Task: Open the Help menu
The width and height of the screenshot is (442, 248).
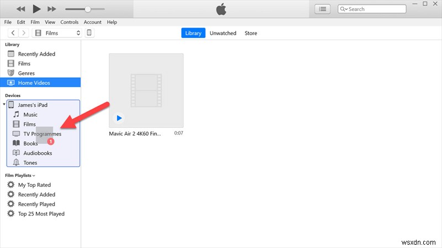Action: [x=112, y=22]
